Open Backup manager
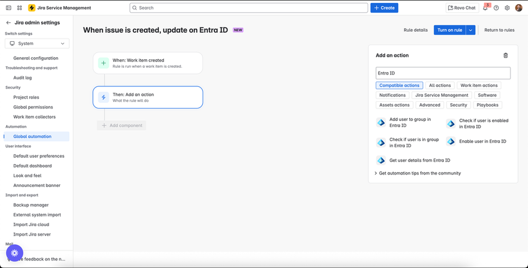 31,204
